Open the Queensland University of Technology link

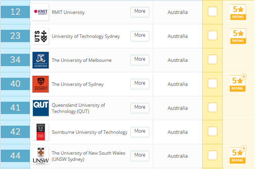(79, 108)
